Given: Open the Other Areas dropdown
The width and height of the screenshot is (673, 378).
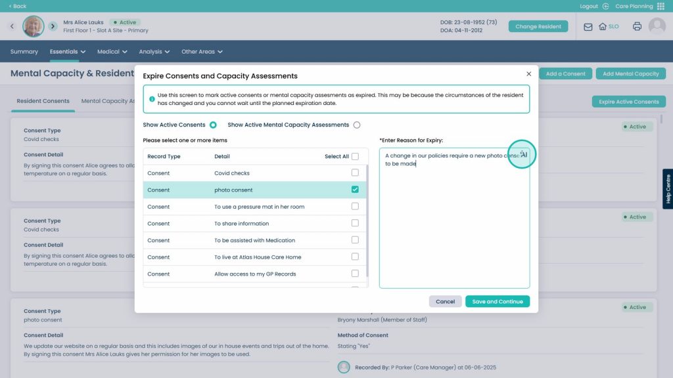Looking at the screenshot, I should 202,51.
